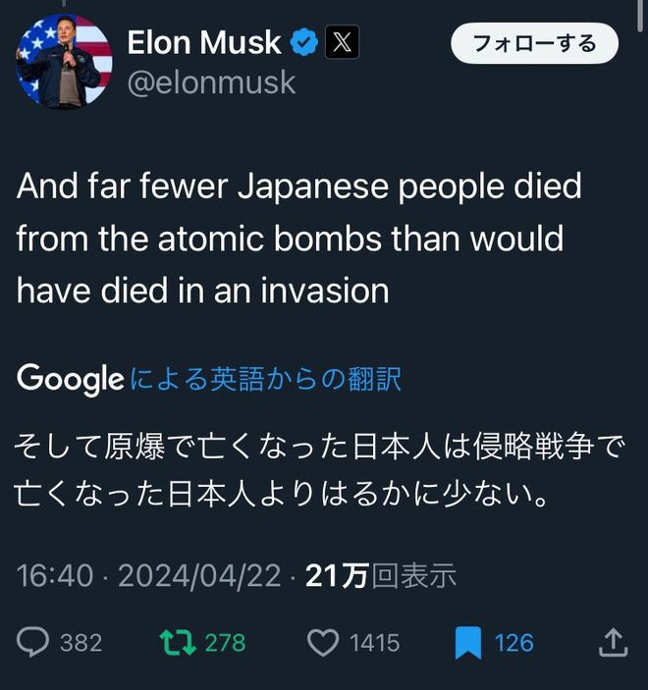Open the Elon Musk display name
This screenshot has height=690, width=648.
tap(204, 42)
